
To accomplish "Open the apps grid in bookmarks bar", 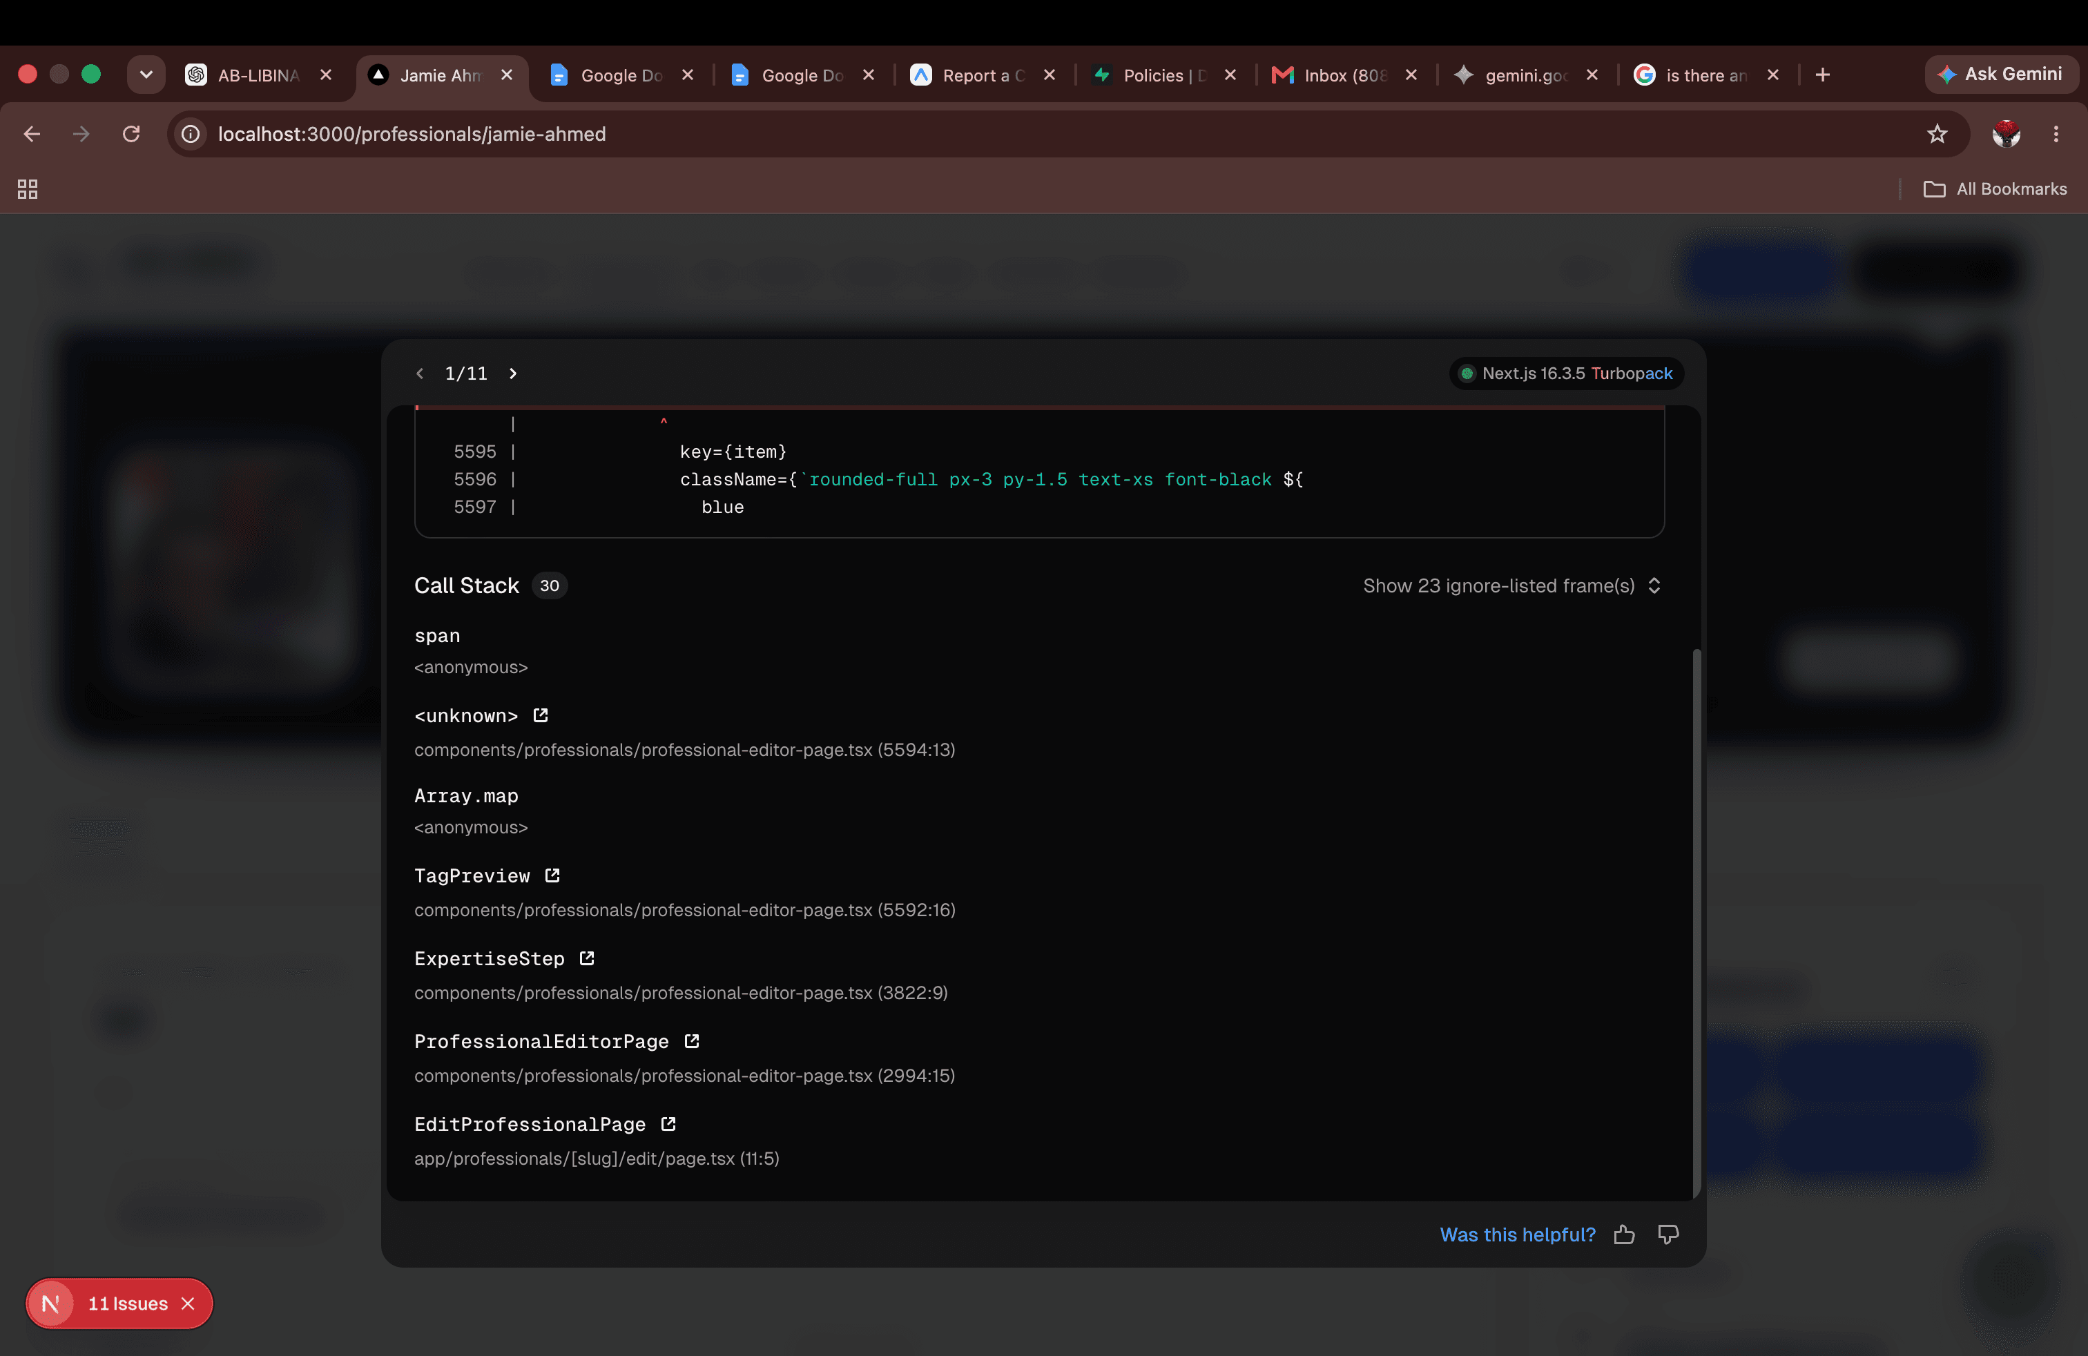I will [28, 189].
